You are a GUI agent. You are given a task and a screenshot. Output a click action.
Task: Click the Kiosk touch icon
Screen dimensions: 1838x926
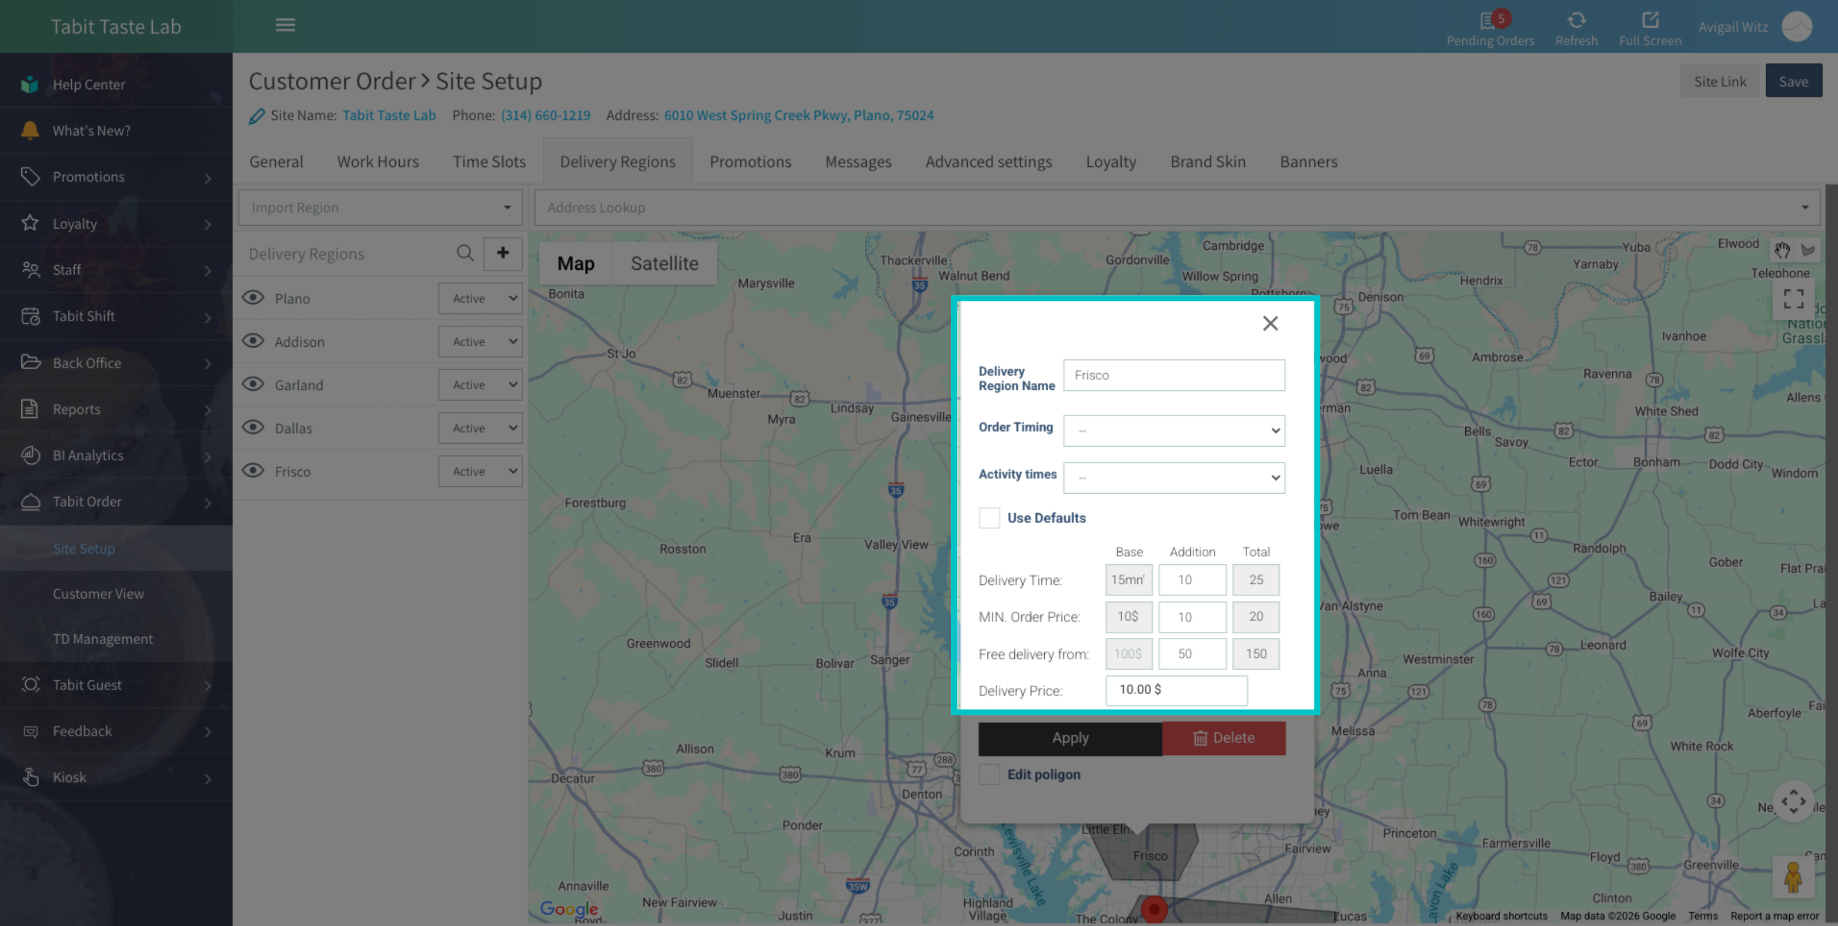pos(30,777)
